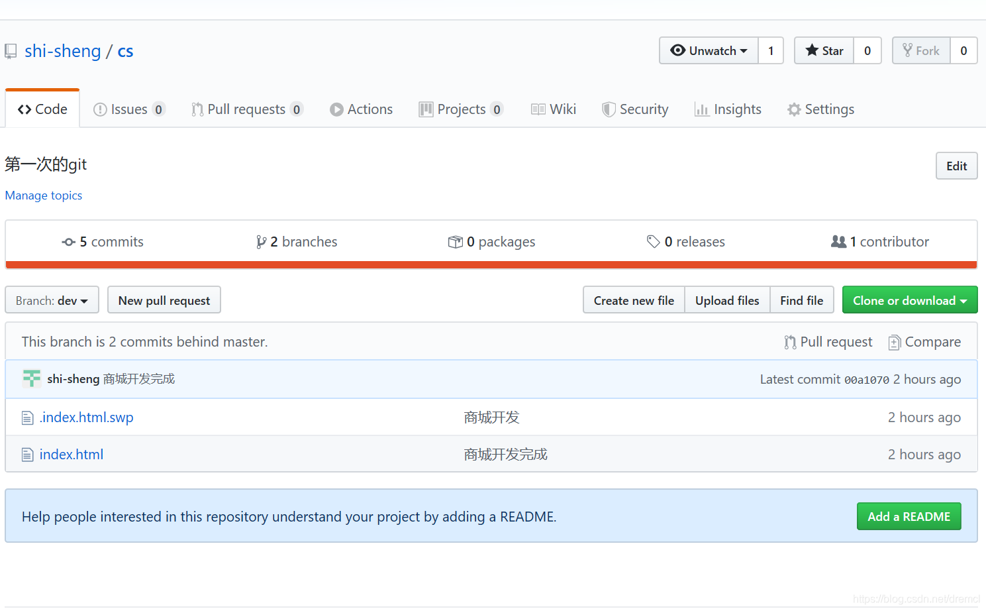The height and width of the screenshot is (611, 986).
Task: View the 1 contributor page
Action: tap(880, 242)
